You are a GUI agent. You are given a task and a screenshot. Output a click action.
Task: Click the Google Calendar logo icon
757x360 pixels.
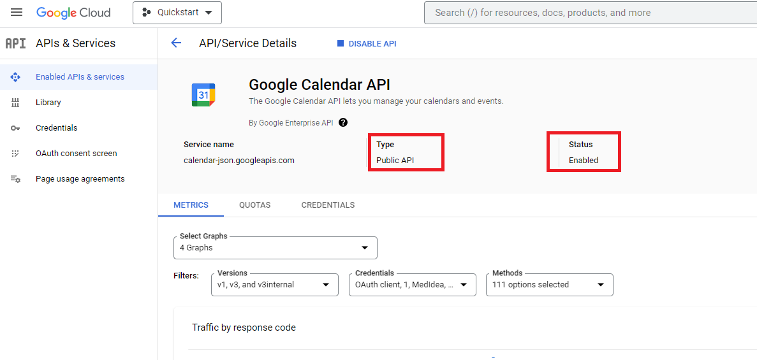click(x=203, y=95)
